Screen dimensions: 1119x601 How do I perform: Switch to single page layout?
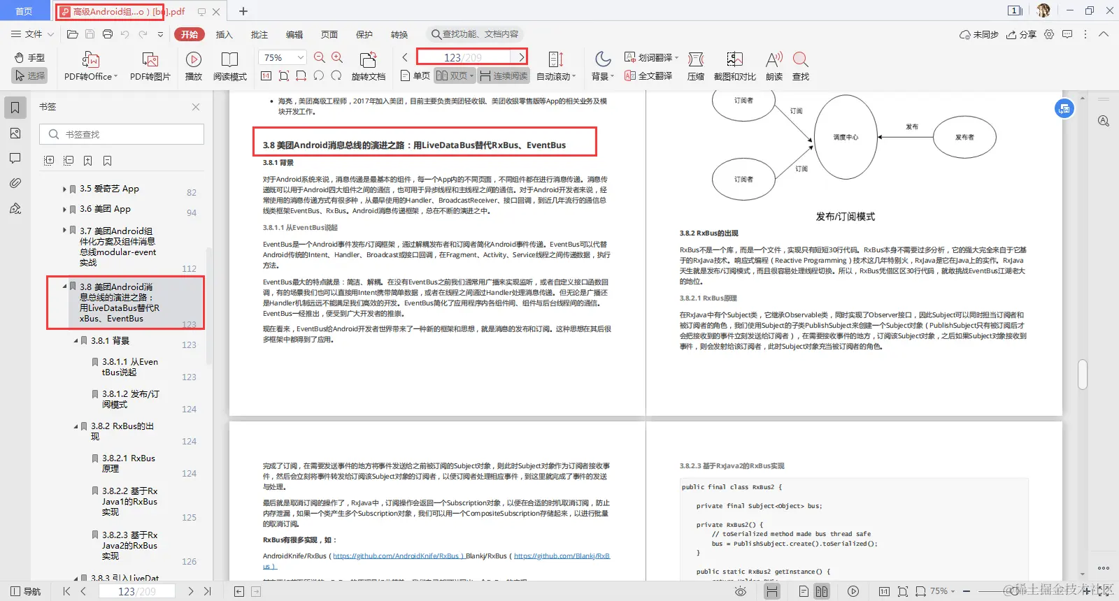(415, 75)
